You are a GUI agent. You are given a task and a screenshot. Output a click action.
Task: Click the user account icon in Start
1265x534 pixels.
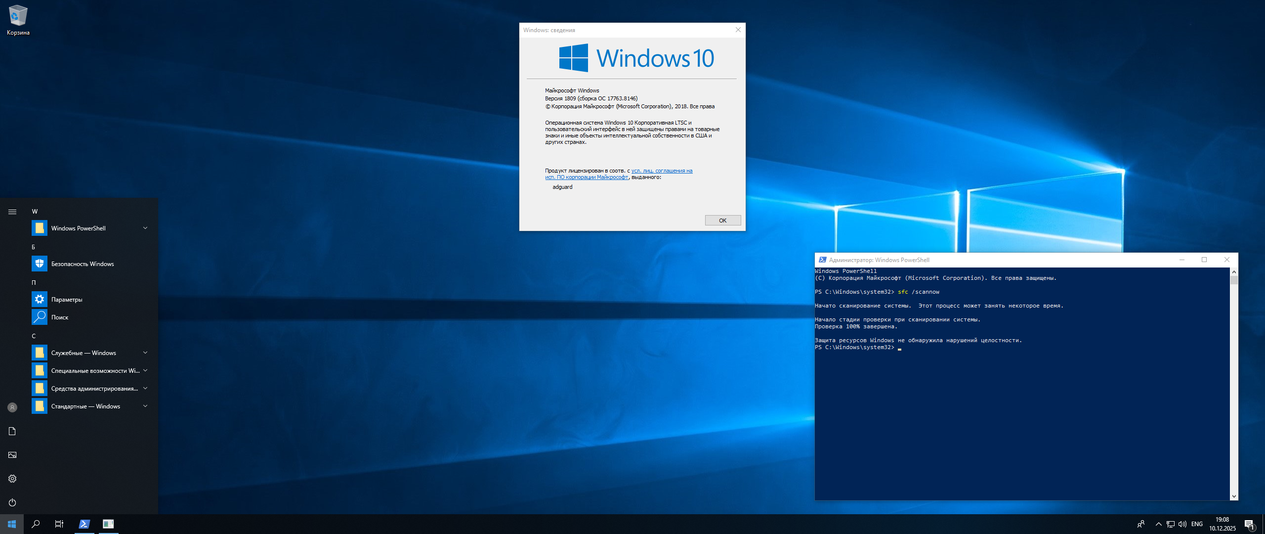(12, 407)
